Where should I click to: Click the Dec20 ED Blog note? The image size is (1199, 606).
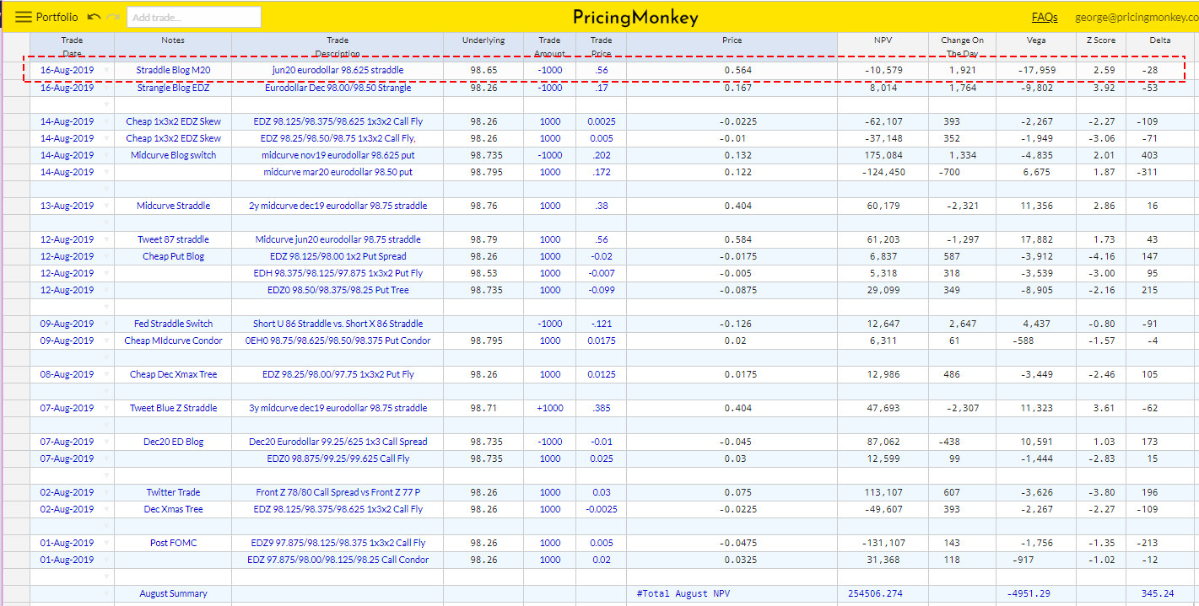pyautogui.click(x=173, y=442)
